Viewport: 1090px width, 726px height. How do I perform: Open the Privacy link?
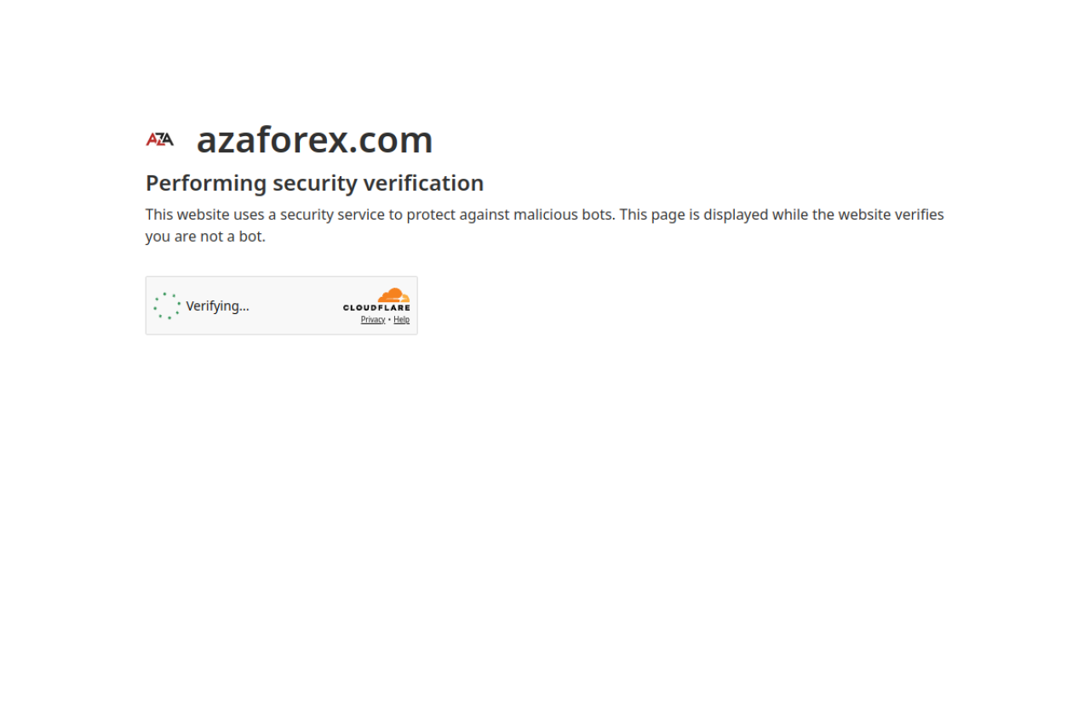[373, 320]
